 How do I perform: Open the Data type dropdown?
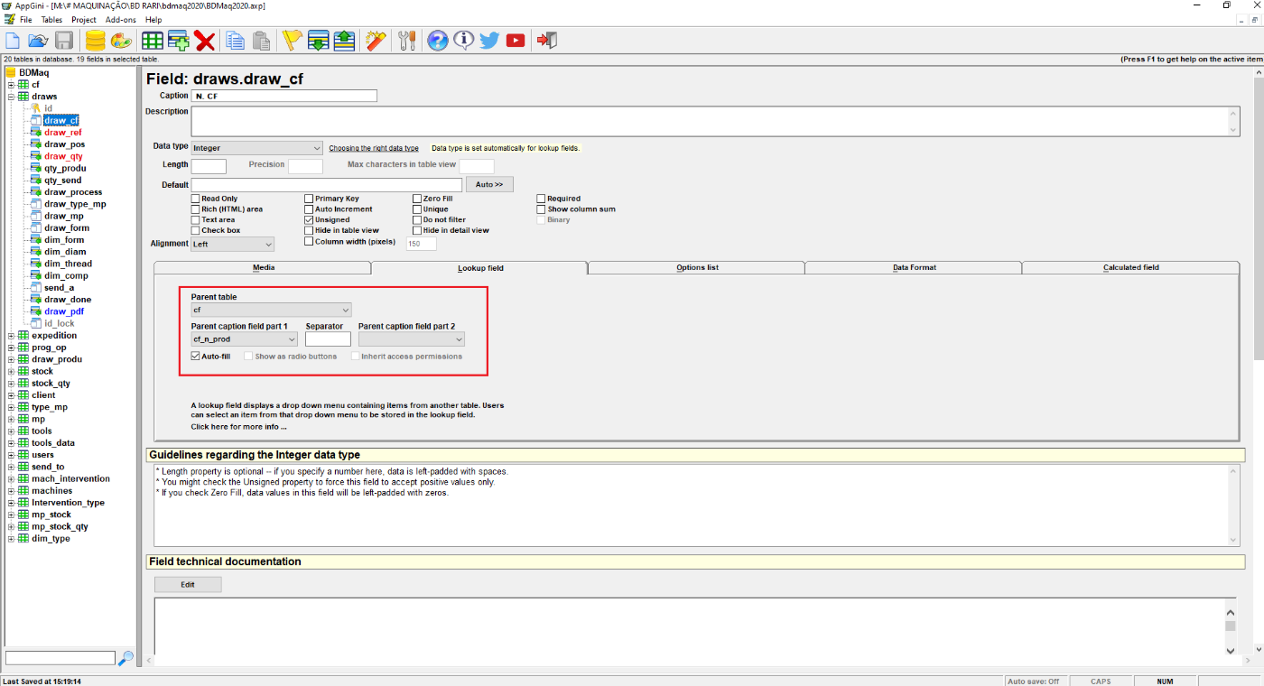257,148
